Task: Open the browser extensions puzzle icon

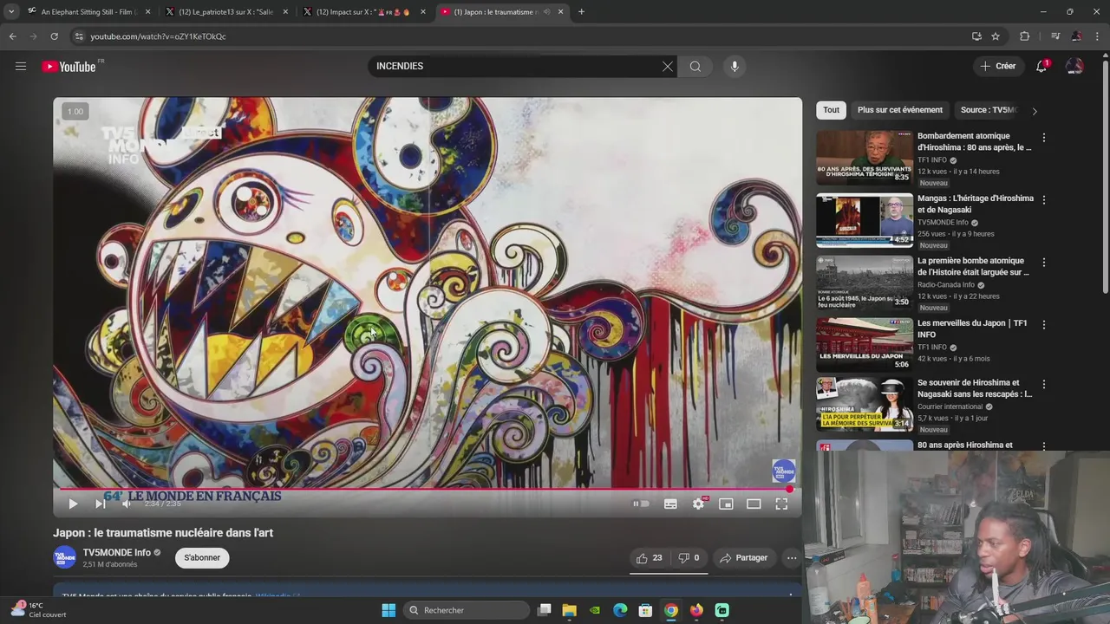Action: point(1024,36)
